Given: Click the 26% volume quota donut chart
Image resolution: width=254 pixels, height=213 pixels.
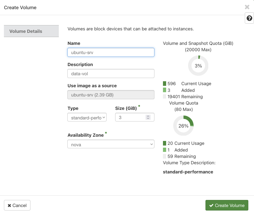Looking at the screenshot, I should click(x=184, y=126).
